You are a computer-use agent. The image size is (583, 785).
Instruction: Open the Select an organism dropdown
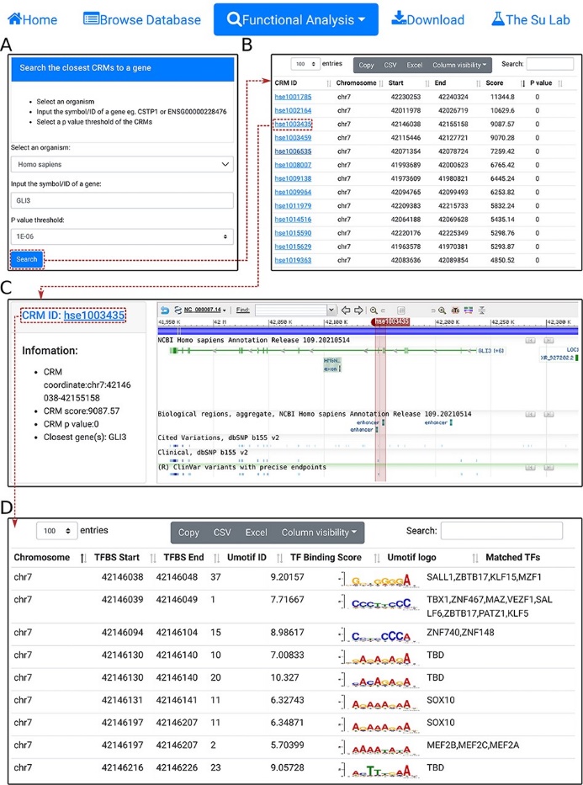(x=122, y=164)
